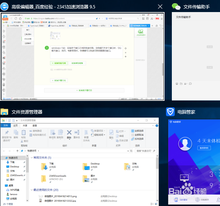Open the 共享 ribbon tab

(25, 126)
